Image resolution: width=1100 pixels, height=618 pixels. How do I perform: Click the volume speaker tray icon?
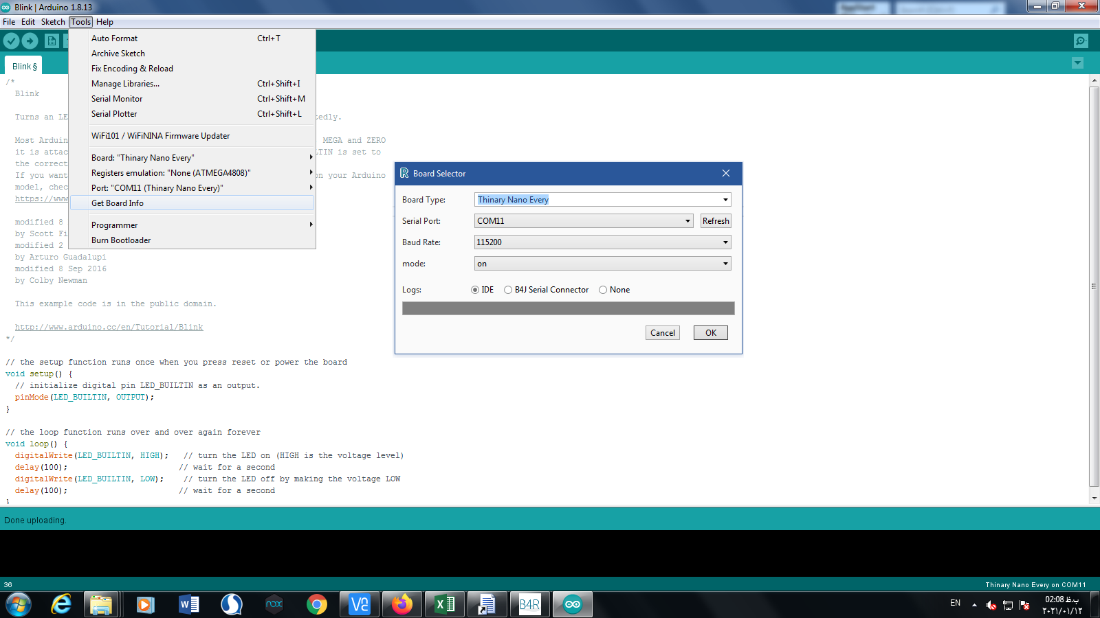click(x=991, y=605)
